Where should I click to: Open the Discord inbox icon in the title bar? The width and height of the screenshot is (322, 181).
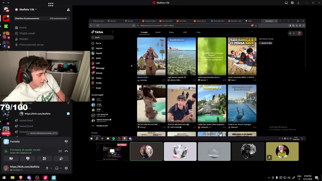(286, 3)
